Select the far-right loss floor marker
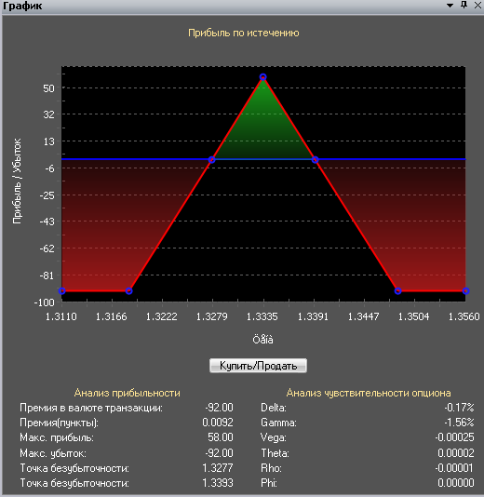The height and width of the screenshot is (497, 484). click(465, 291)
